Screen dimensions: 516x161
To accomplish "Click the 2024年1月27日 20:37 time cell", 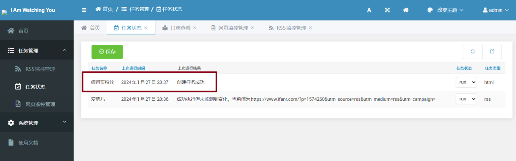I will [145, 82].
